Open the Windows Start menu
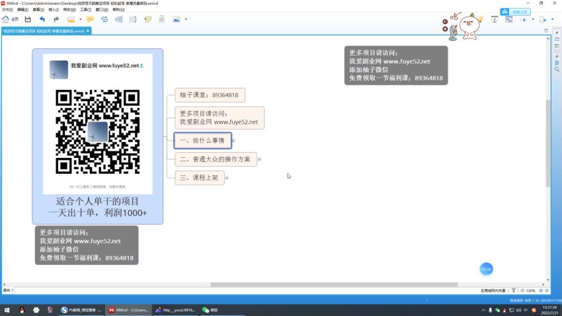562x316 pixels. click(7, 310)
